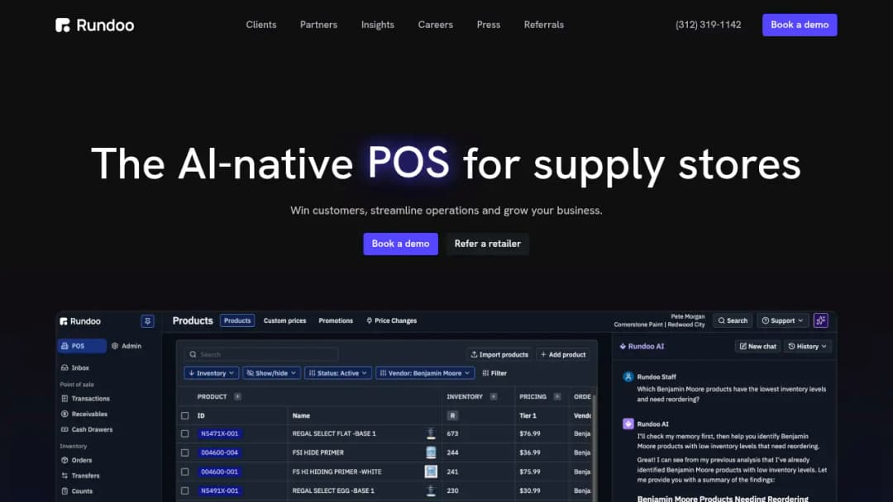
Task: Open product ID N5471X-001 link
Action: click(x=220, y=433)
